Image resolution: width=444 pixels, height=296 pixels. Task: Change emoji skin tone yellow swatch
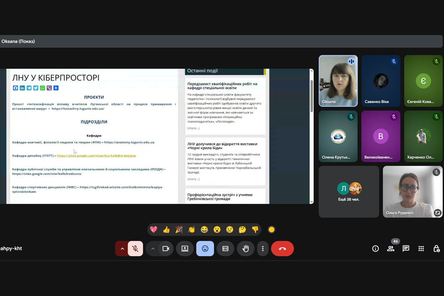point(271,229)
